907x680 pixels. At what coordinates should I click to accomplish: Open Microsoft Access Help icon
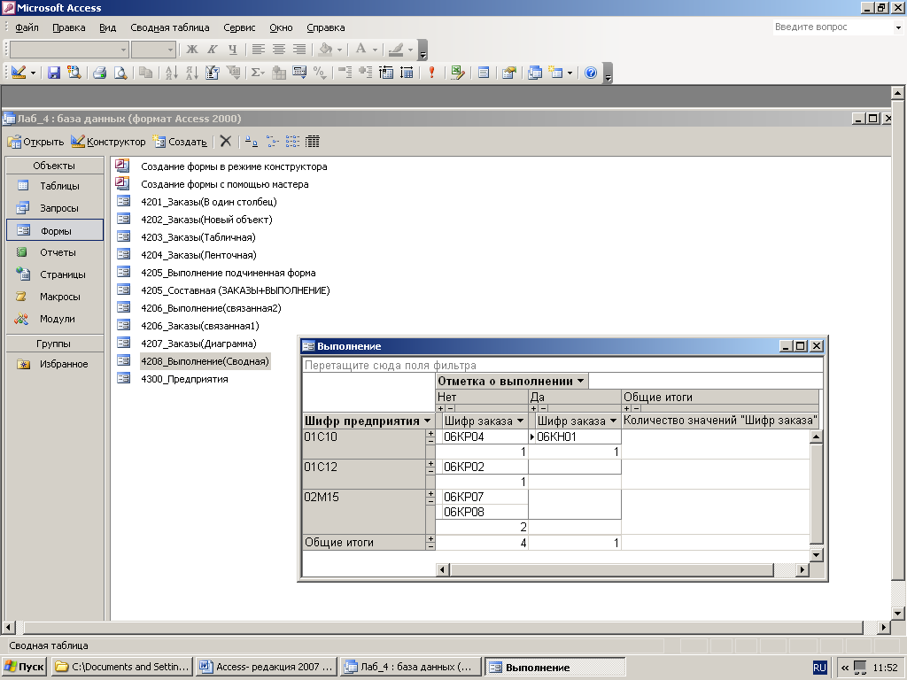click(x=591, y=73)
